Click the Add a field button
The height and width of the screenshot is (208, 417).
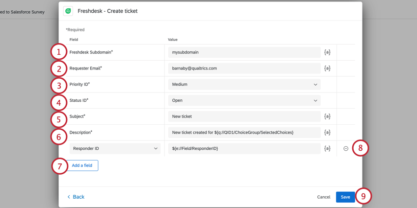coord(82,165)
